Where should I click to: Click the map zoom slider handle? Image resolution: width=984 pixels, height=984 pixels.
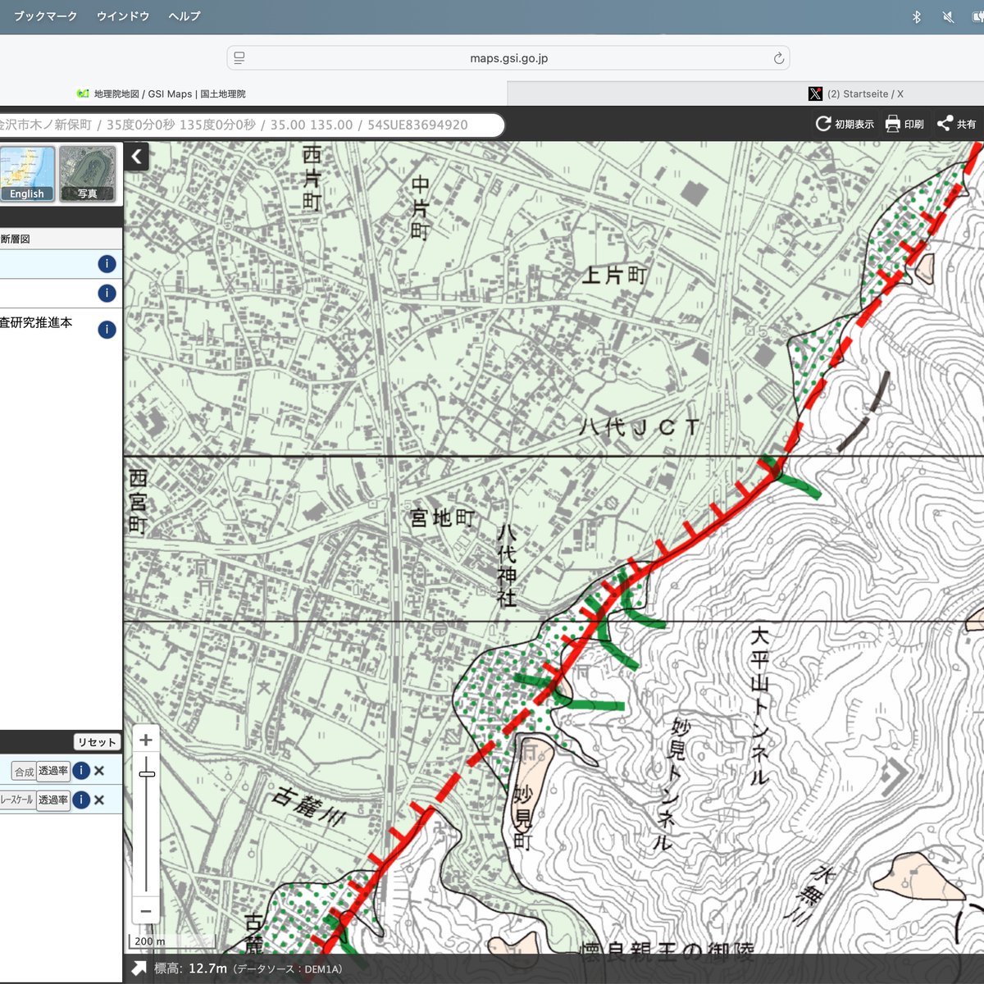(x=147, y=774)
